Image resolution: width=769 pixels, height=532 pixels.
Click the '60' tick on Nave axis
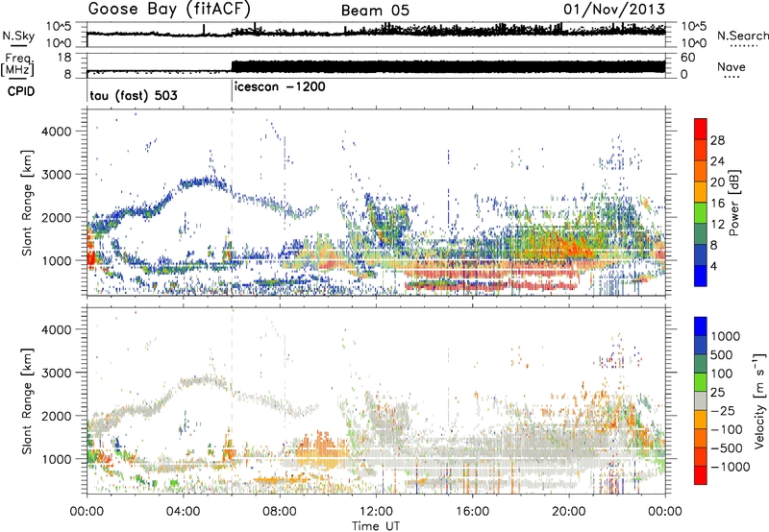[688, 58]
